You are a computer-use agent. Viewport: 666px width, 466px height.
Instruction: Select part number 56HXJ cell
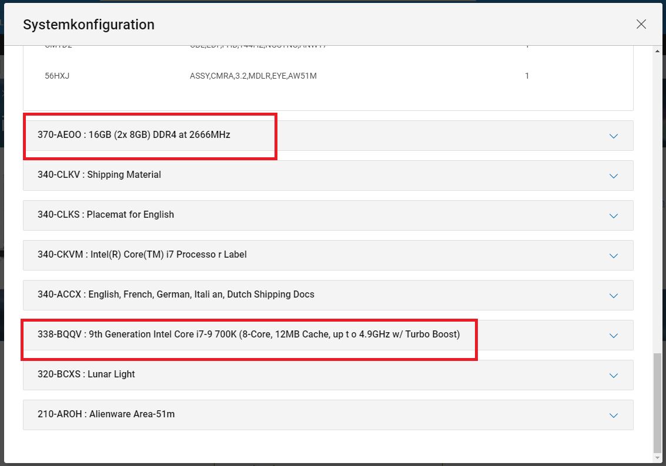tap(57, 76)
